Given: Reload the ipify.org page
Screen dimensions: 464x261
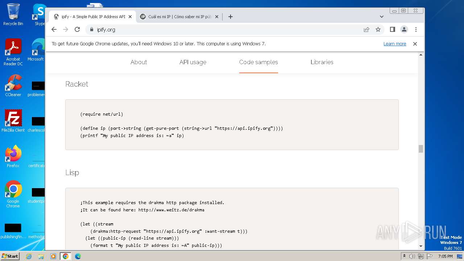Looking at the screenshot, I should 77,29.
